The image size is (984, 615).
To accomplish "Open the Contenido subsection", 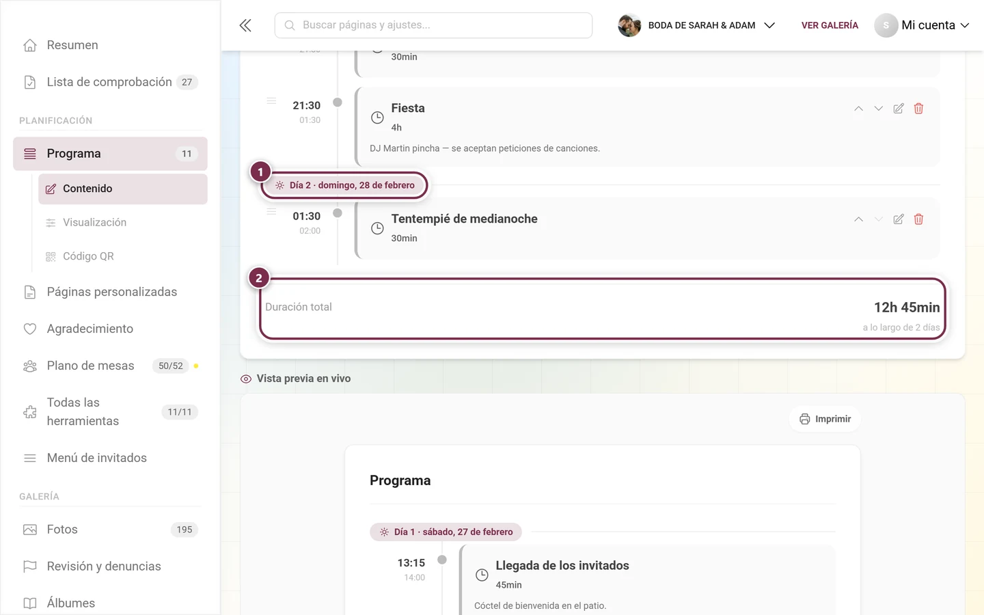I will pyautogui.click(x=123, y=189).
